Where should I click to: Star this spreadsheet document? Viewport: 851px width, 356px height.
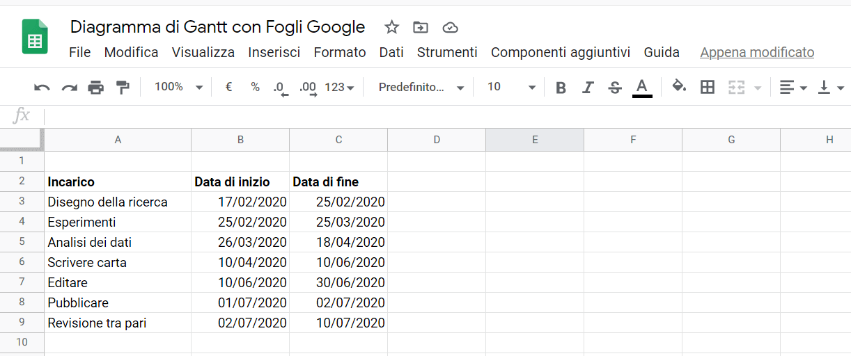[392, 27]
